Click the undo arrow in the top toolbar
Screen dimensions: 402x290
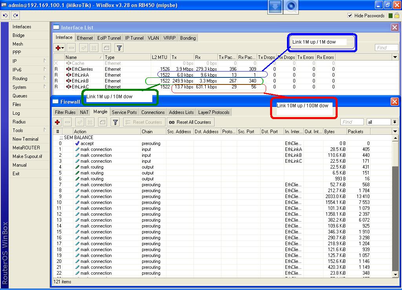coord(5,16)
